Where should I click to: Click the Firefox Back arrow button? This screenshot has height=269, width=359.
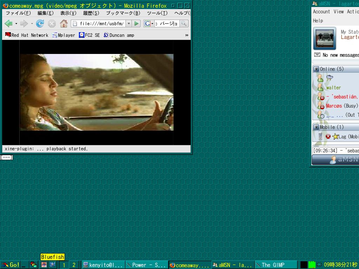8,23
